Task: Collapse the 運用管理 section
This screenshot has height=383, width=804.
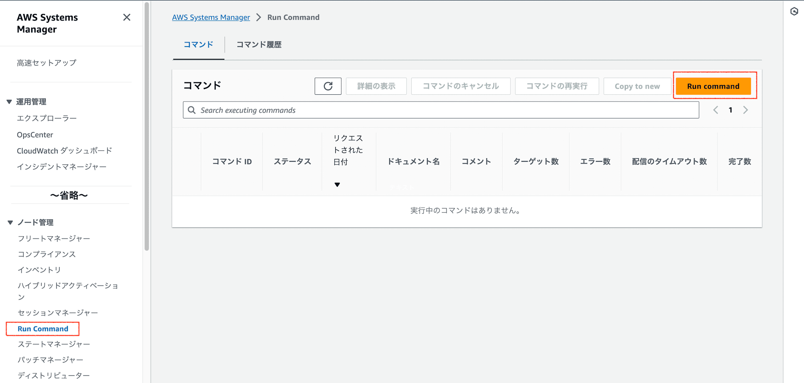Action: pos(9,102)
